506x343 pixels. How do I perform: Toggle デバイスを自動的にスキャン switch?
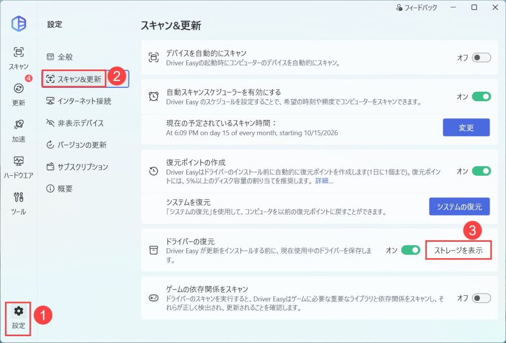(481, 58)
